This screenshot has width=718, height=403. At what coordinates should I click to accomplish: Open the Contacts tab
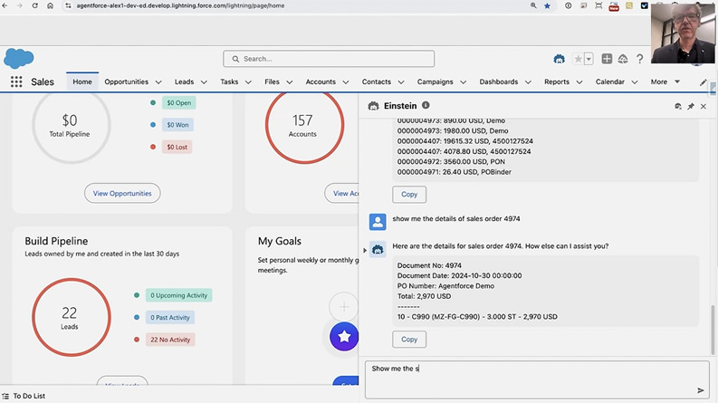pos(377,82)
